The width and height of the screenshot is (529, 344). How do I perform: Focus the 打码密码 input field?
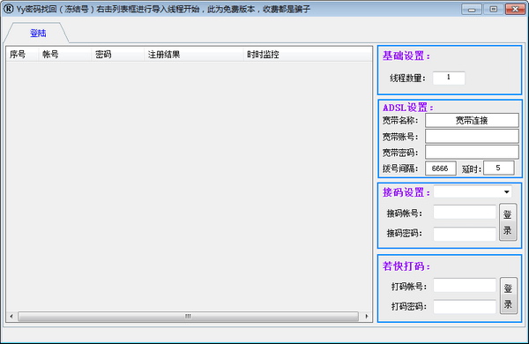465,307
